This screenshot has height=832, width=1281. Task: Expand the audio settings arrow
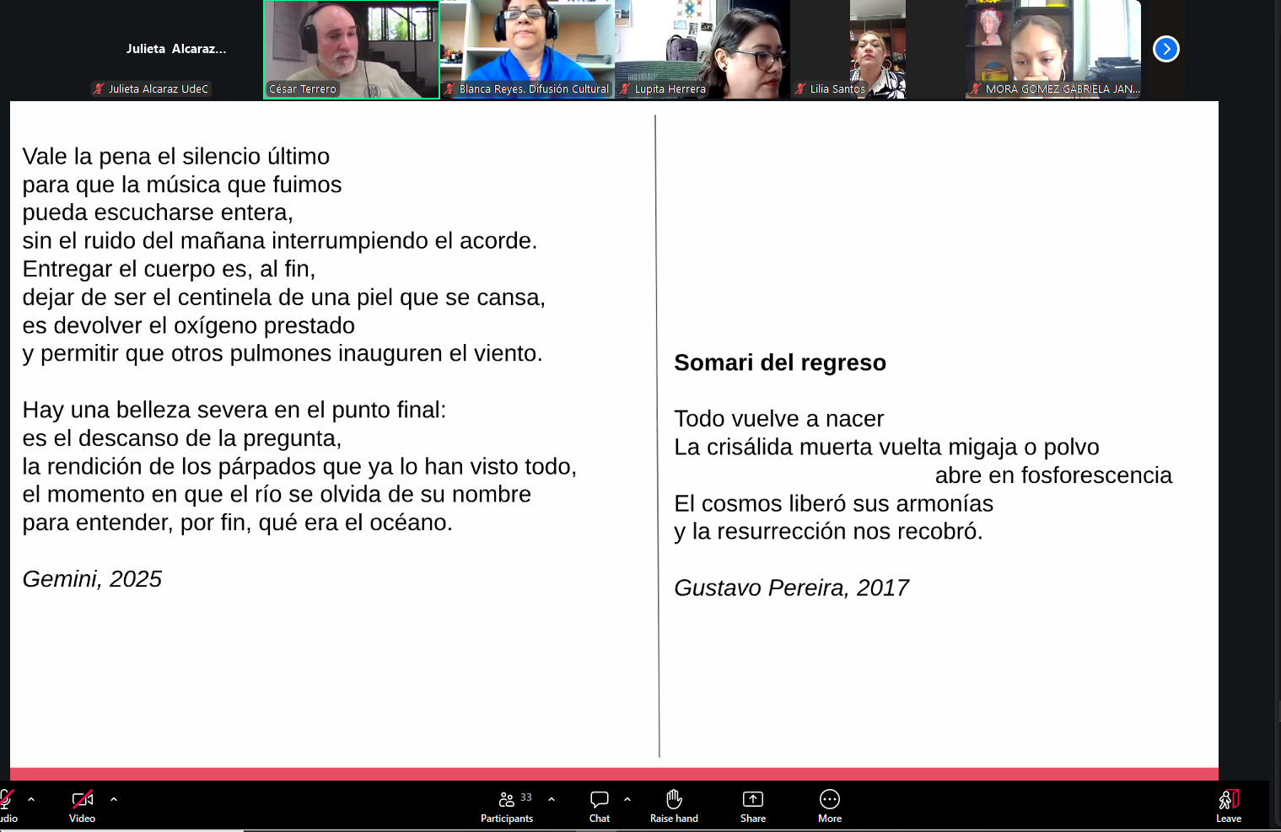[31, 799]
